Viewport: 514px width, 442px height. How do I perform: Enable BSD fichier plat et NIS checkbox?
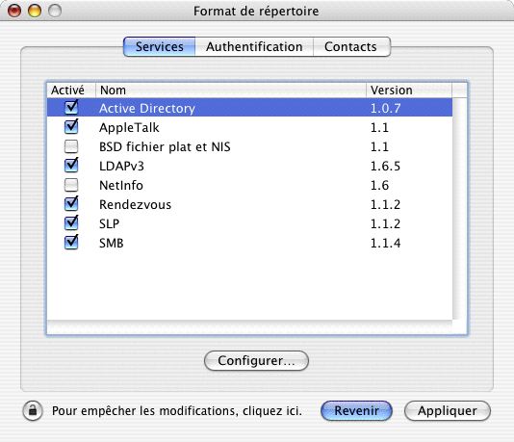pyautogui.click(x=71, y=146)
